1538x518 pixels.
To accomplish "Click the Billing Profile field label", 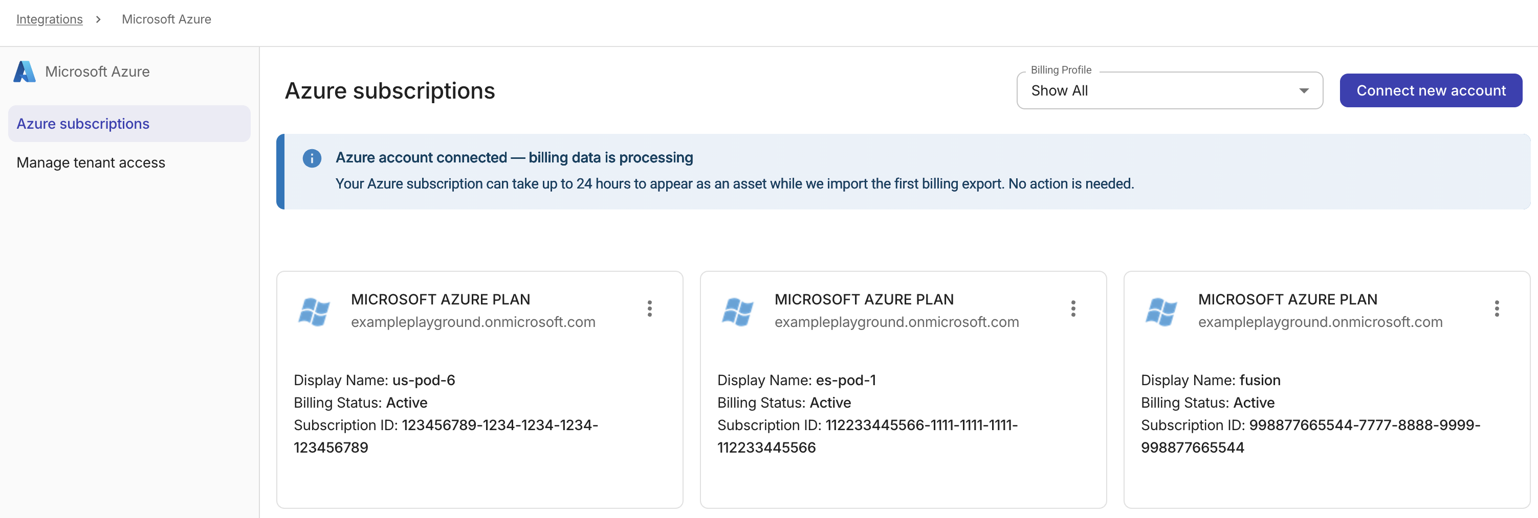I will [x=1061, y=70].
